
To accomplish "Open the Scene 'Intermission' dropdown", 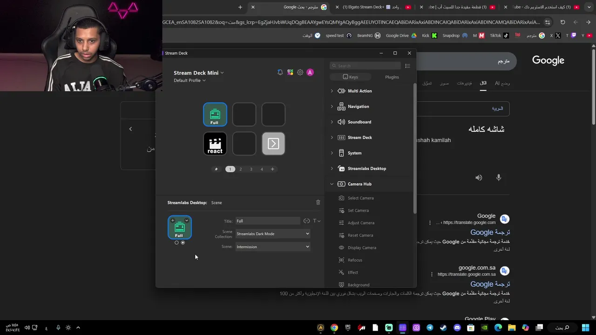I will click(273, 247).
